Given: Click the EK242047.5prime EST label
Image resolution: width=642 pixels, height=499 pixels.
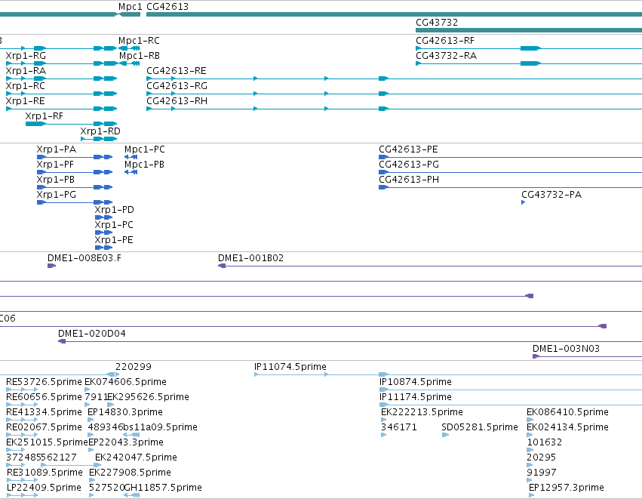Looking at the screenshot, I should point(136,458).
